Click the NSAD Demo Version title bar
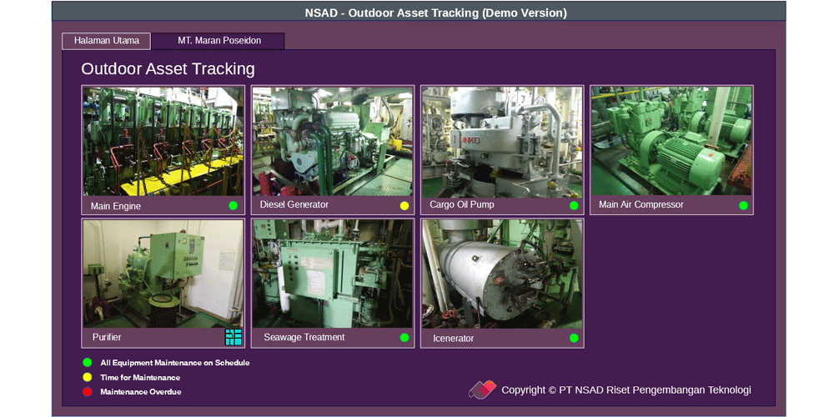This screenshot has height=417, width=834. [419, 11]
